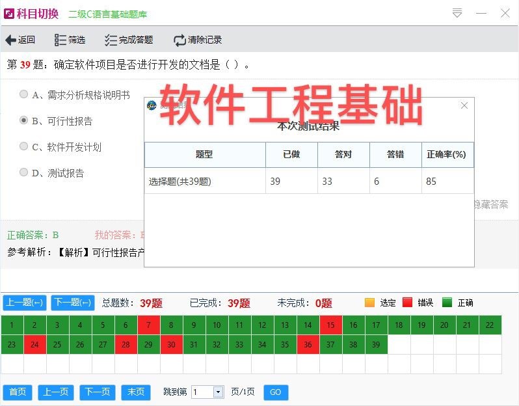The image size is (519, 406).
Task: Open the title bar dropdown menu icon
Action: tap(457, 13)
